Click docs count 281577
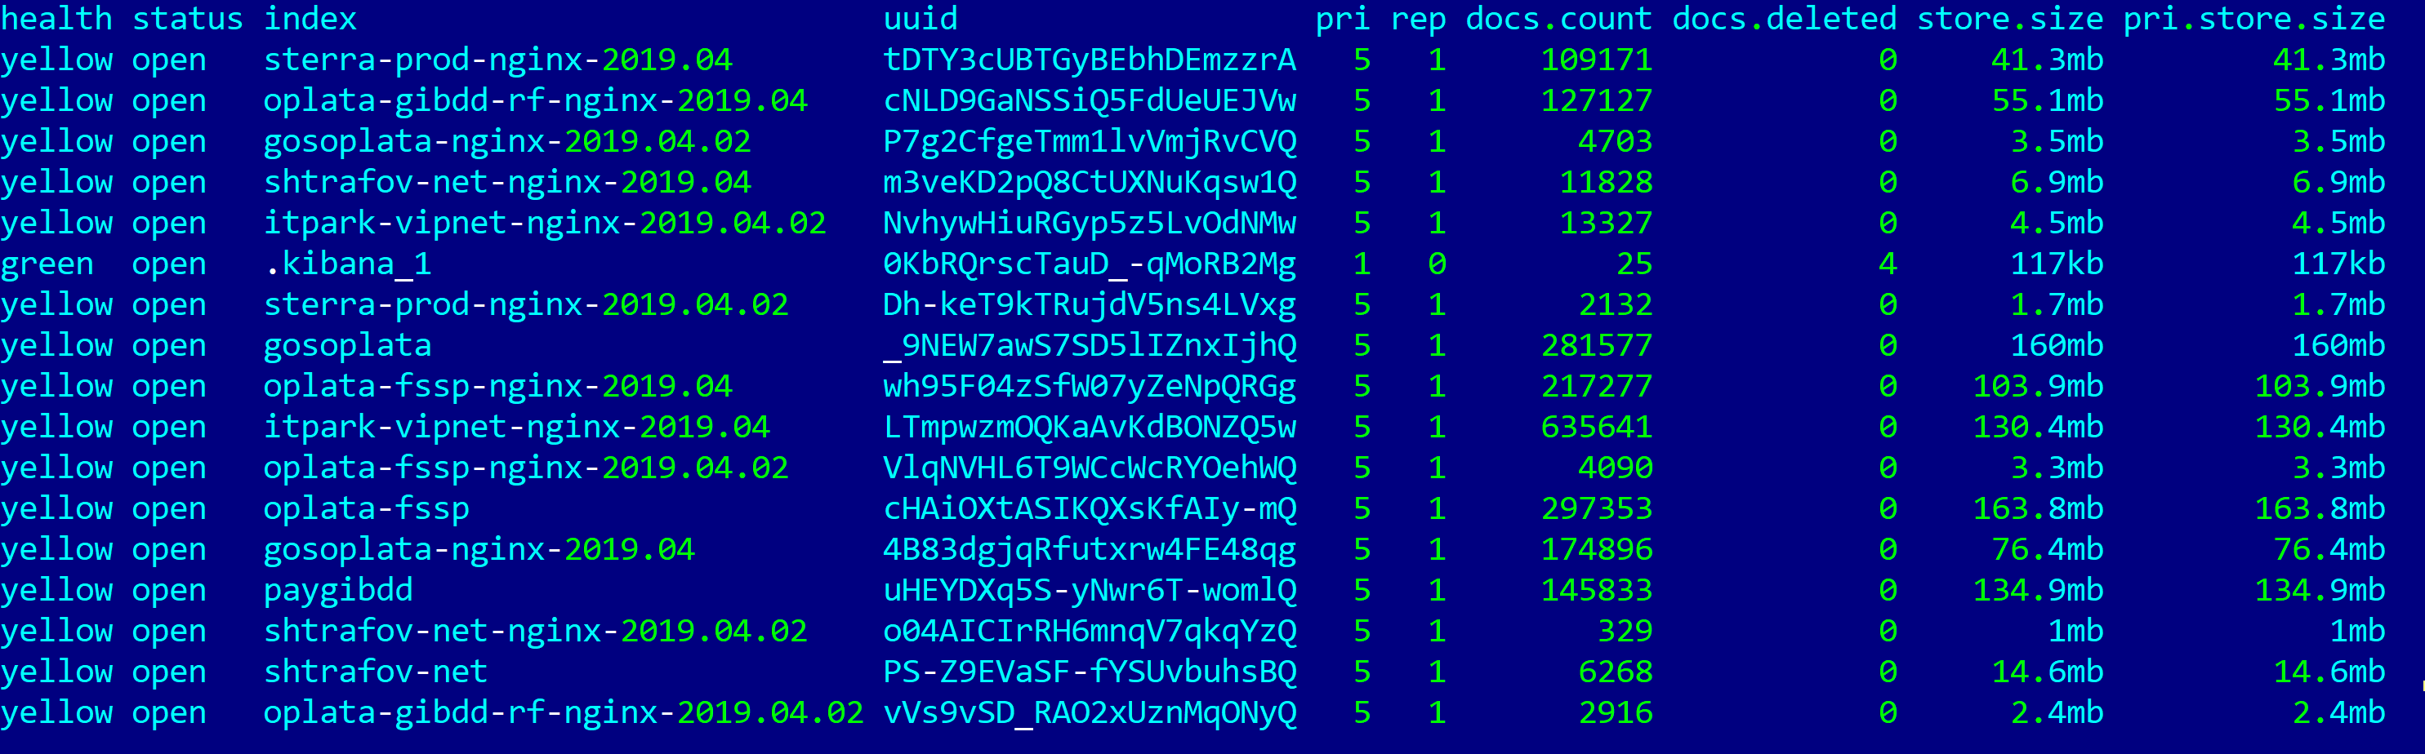 (1597, 346)
